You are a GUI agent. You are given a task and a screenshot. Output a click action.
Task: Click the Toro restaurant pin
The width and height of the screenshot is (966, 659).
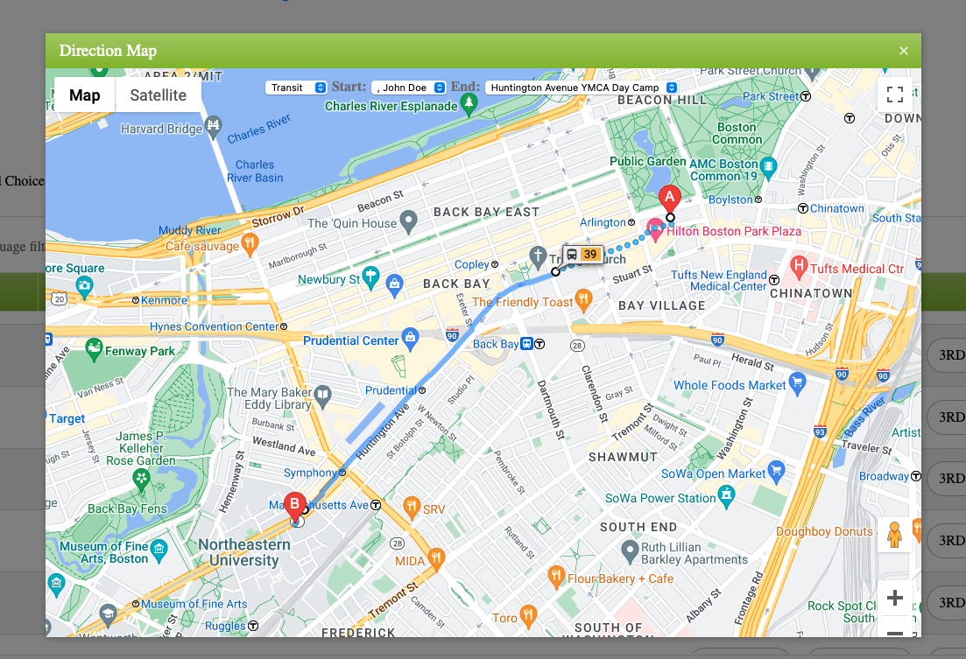(528, 616)
